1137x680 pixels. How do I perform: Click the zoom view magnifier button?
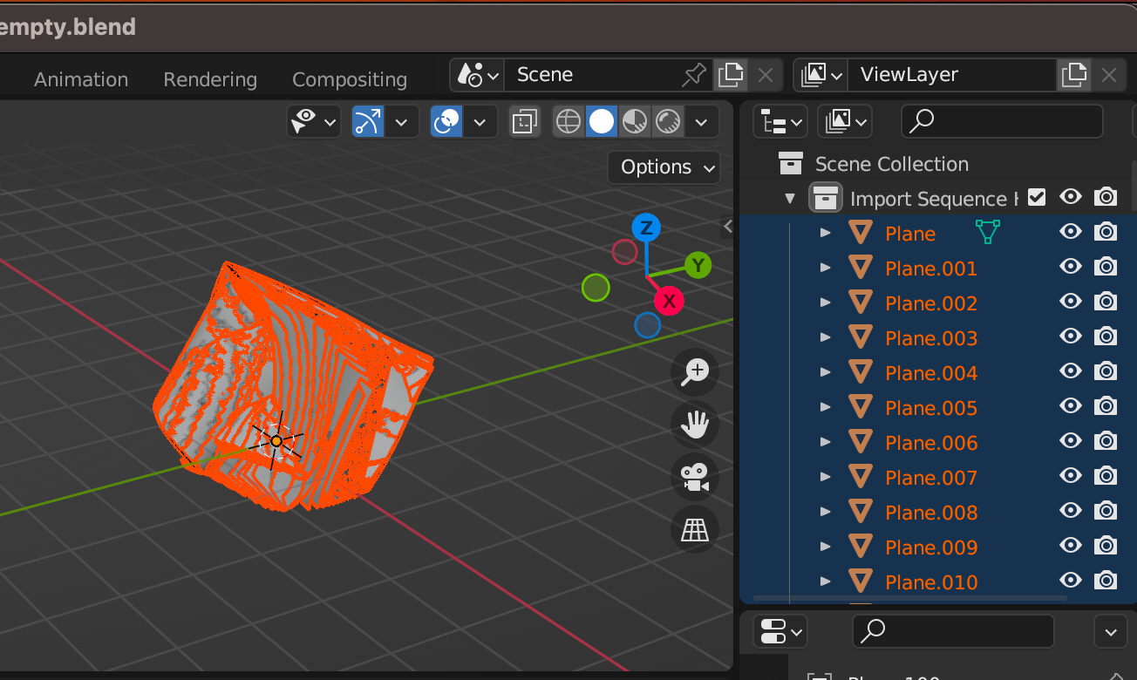[x=695, y=372]
